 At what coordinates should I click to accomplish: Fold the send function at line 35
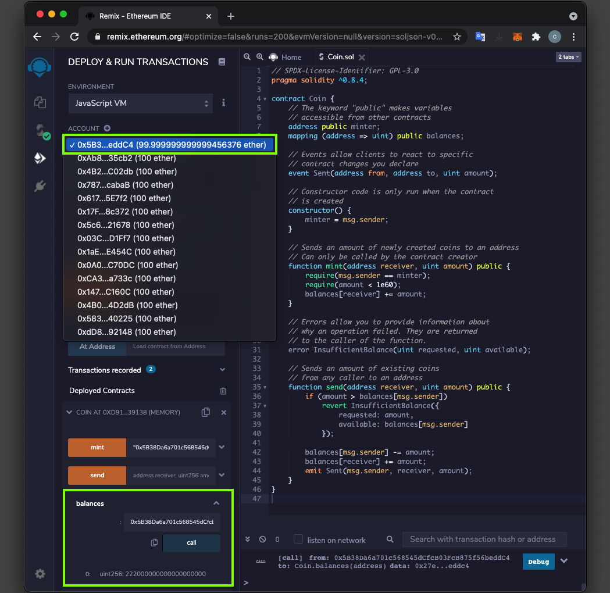(265, 387)
